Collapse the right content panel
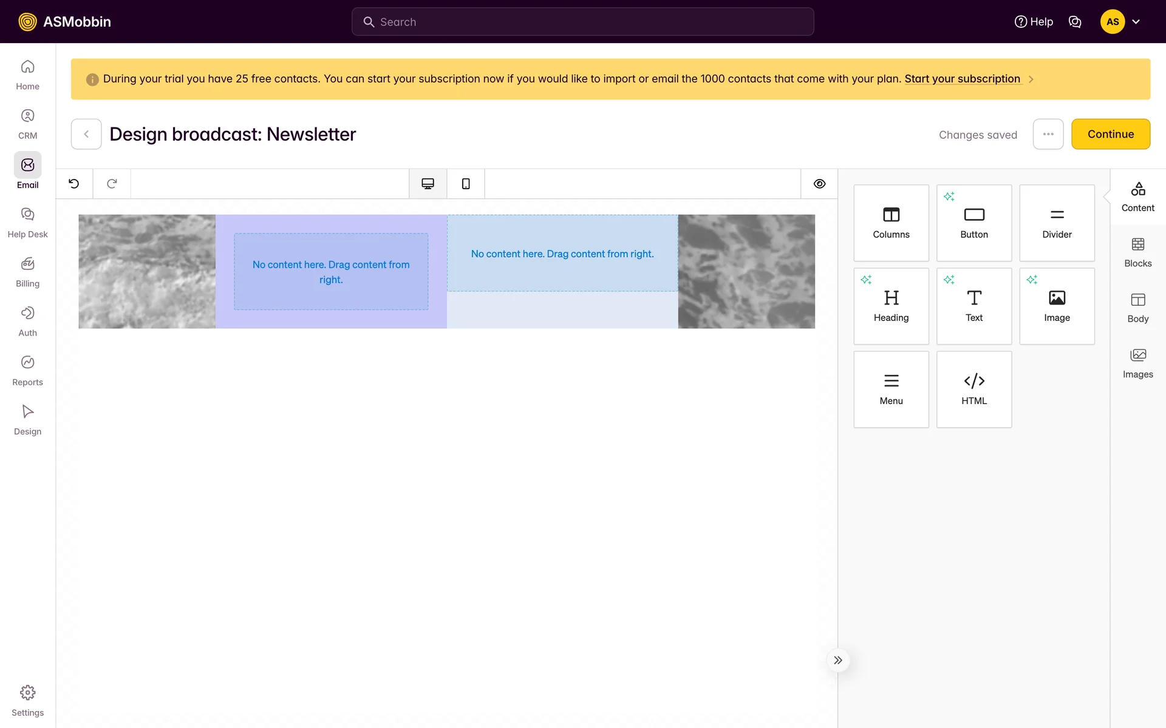 (x=837, y=660)
